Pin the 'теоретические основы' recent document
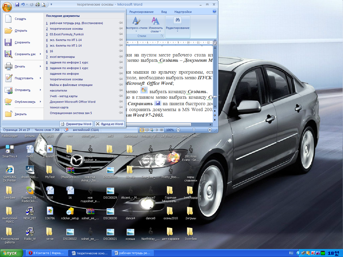Screen dimensions: 343x257 (121, 29)
